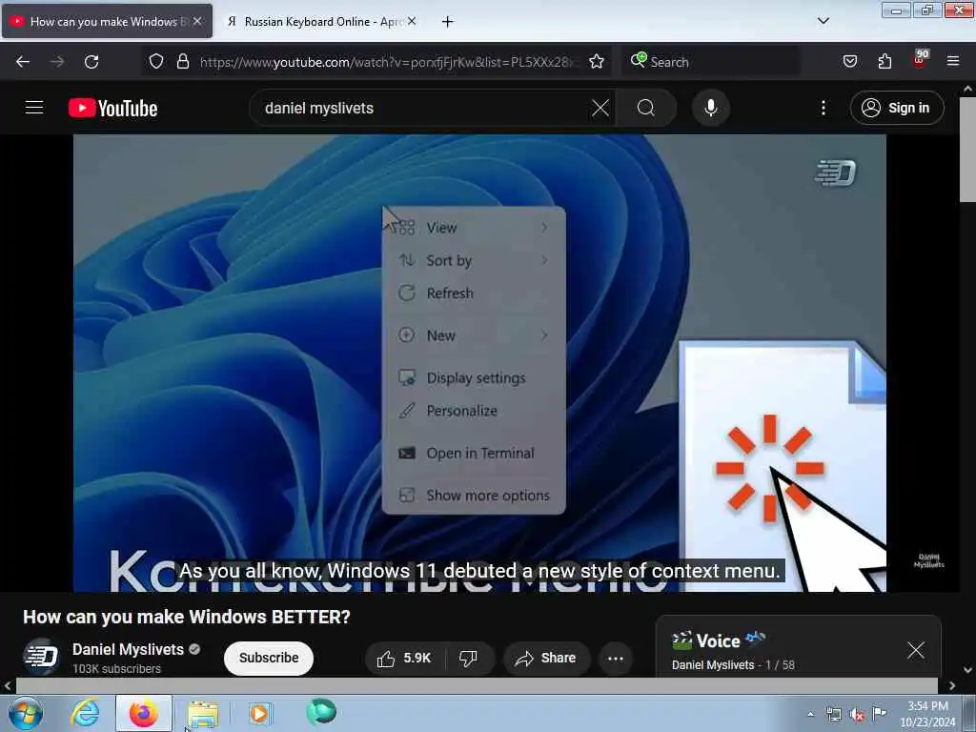The height and width of the screenshot is (732, 976).
Task: Clear the YouTube search query with X
Action: (600, 108)
